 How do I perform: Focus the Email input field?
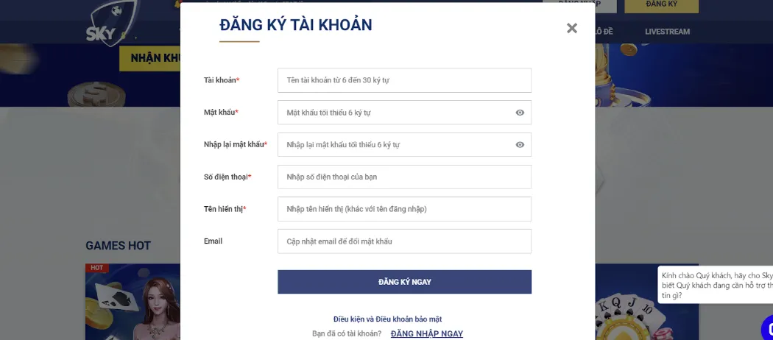(404, 241)
